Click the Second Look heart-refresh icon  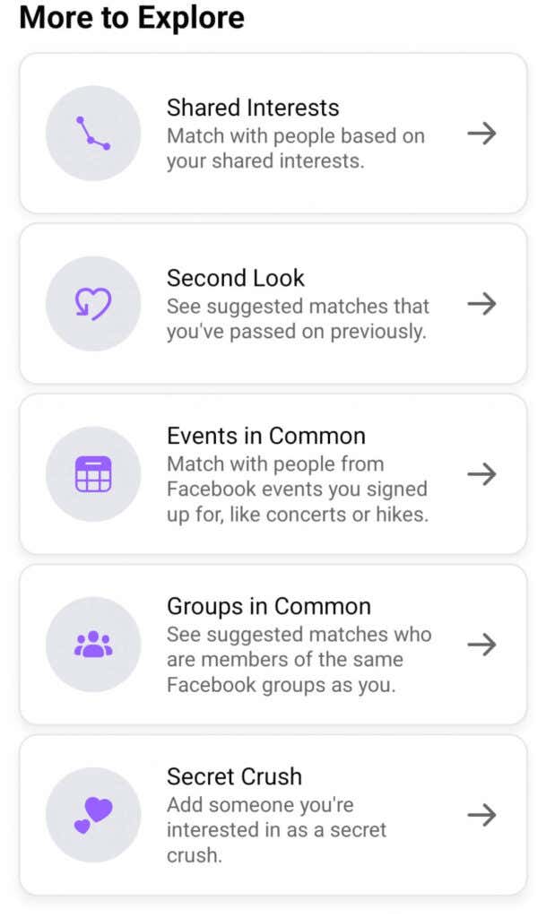click(92, 303)
